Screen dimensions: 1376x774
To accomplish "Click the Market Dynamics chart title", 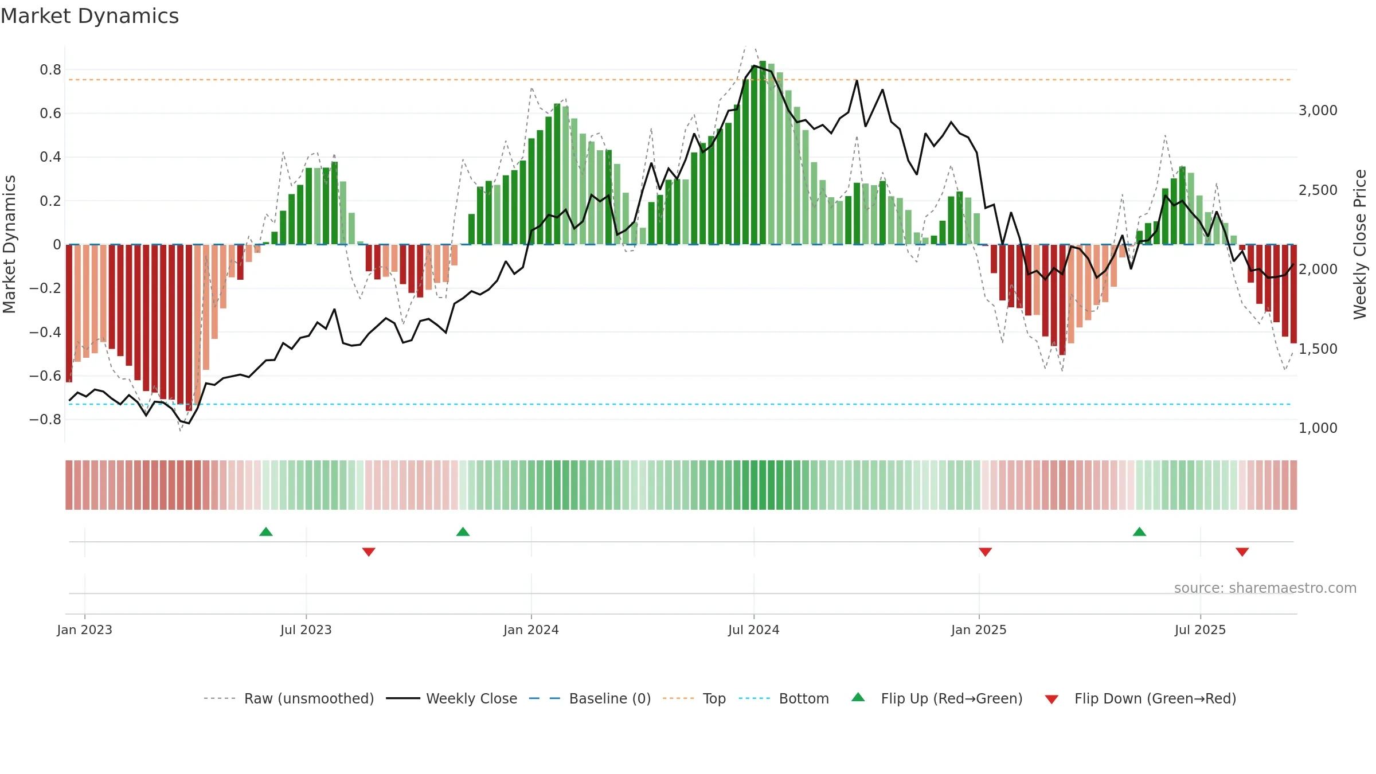I will [x=89, y=16].
